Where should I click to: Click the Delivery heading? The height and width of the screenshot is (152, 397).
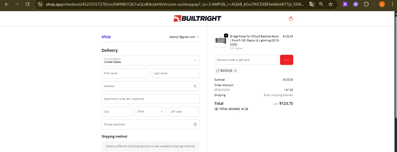click(110, 50)
